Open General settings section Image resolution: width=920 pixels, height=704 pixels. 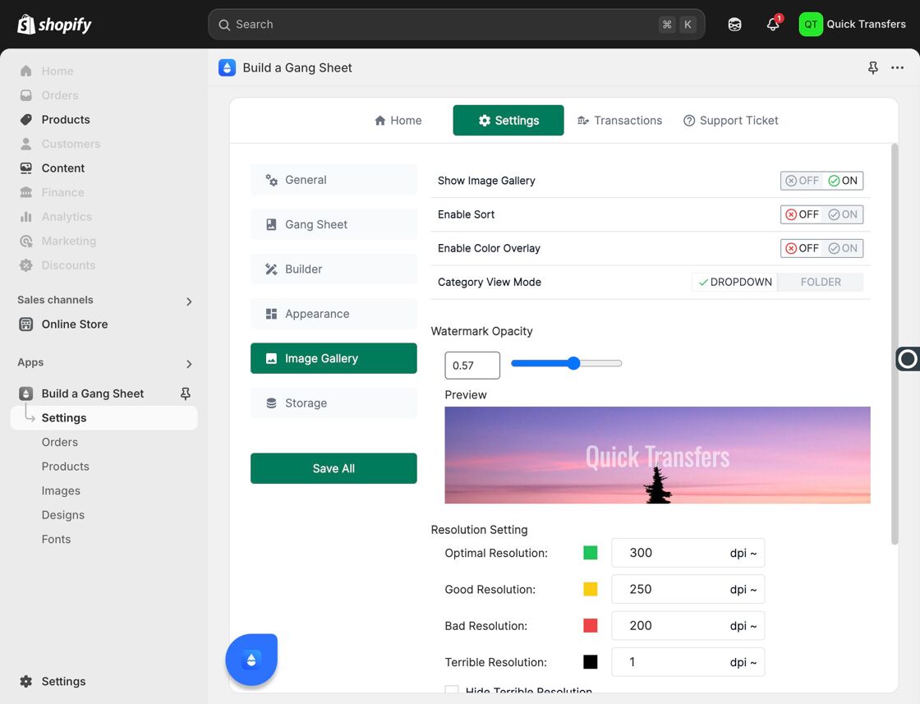click(x=333, y=180)
